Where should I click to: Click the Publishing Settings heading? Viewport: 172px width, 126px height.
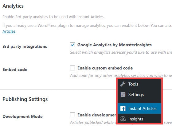(25, 99)
